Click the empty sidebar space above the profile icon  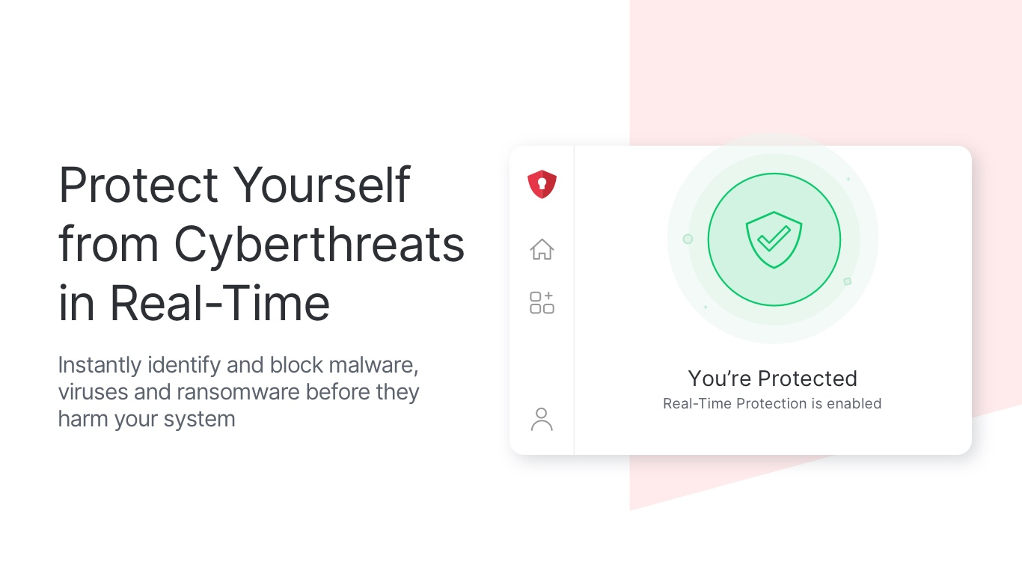click(x=542, y=359)
